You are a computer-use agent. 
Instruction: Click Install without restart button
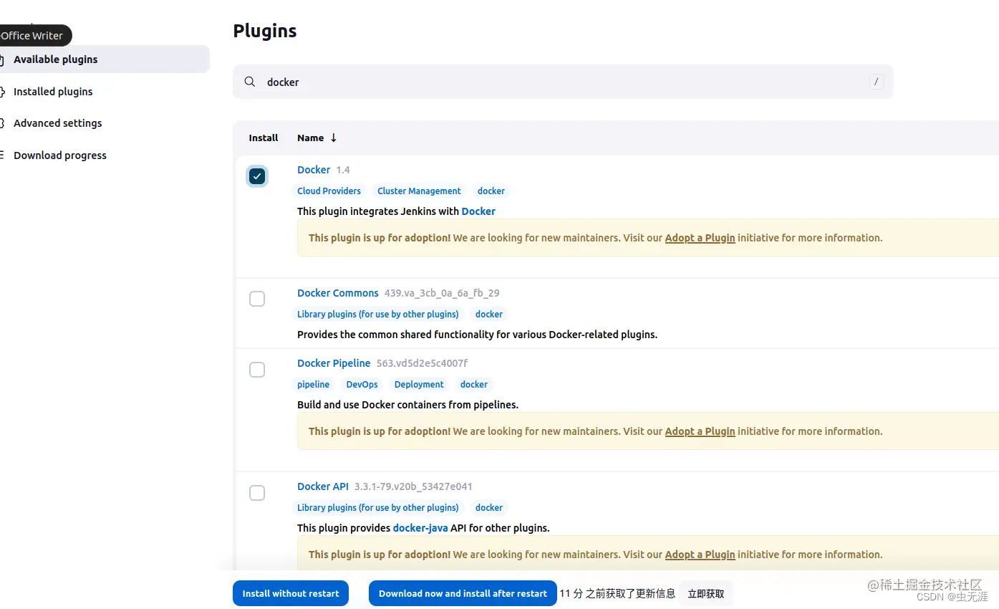point(291,593)
